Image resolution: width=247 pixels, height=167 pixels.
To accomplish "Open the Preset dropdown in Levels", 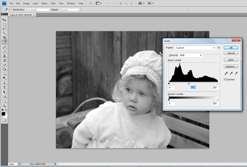I will 195,48.
